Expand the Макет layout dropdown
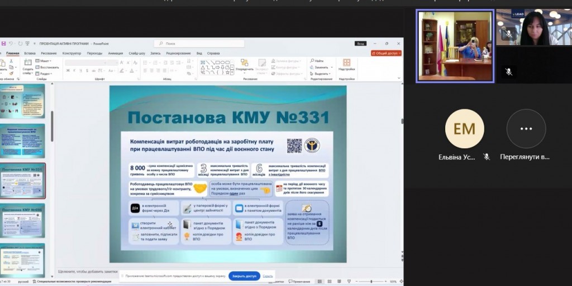 (x=45, y=60)
